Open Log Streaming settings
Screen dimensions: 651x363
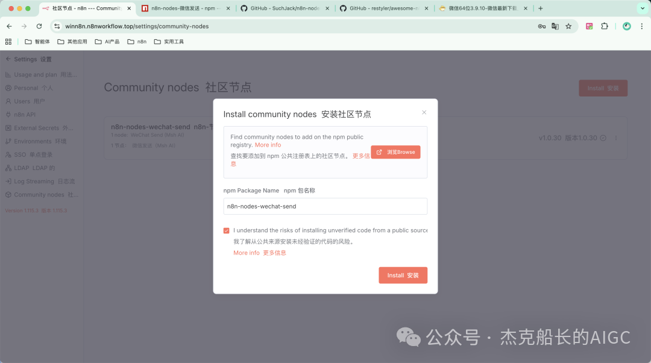point(42,181)
